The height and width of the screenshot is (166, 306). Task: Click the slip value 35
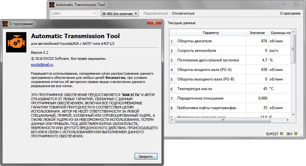(x=265, y=108)
